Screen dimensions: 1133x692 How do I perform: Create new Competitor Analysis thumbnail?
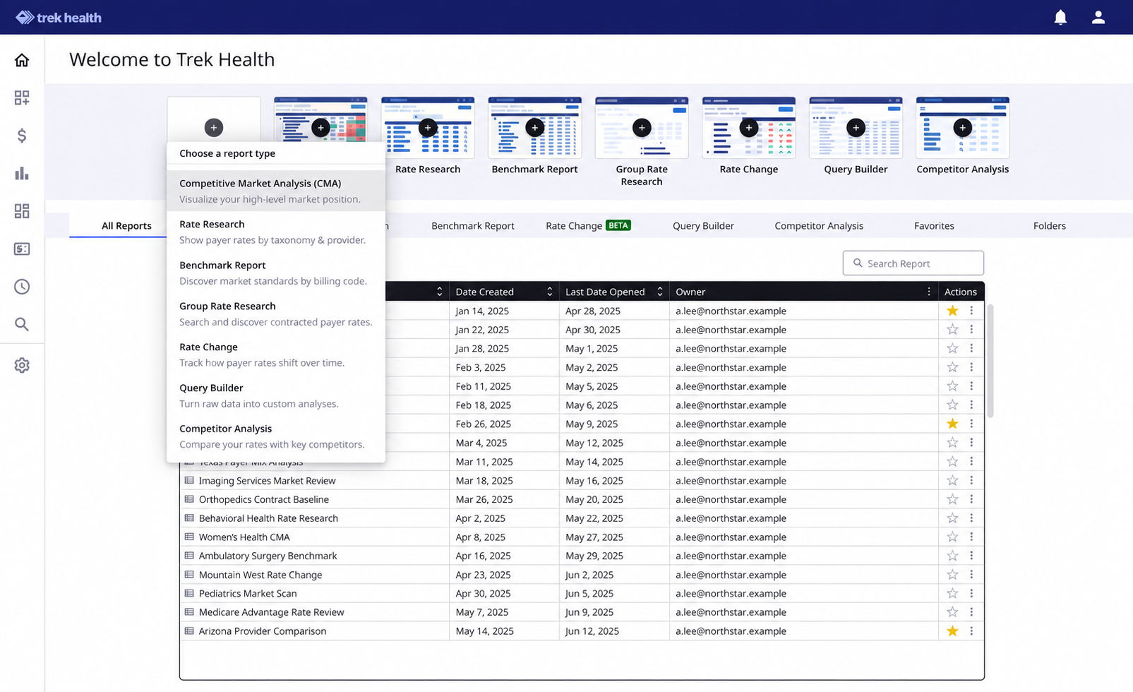(x=963, y=127)
